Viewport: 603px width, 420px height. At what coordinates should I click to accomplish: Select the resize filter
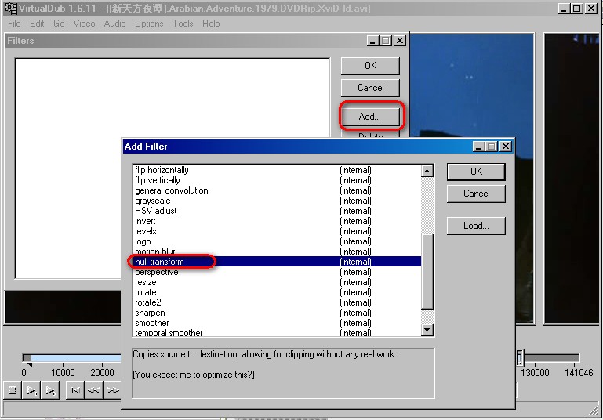[277, 282]
